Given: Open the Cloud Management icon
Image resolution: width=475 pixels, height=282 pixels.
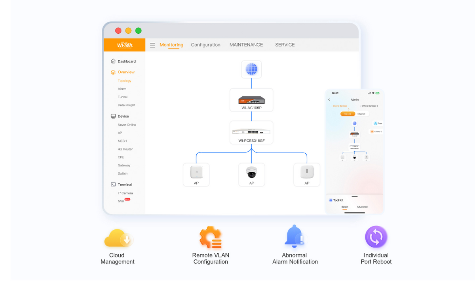Looking at the screenshot, I should [118, 238].
